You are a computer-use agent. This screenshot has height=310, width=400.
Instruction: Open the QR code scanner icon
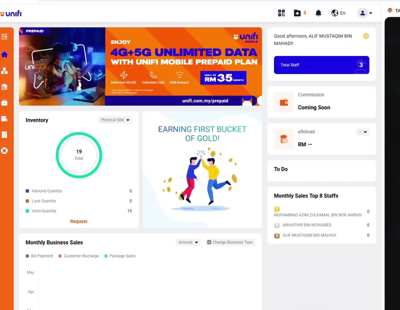pyautogui.click(x=282, y=13)
